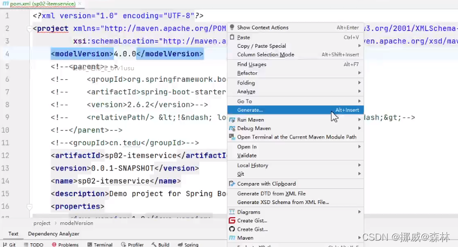Expand the Diagrams submenu arrow

click(x=359, y=212)
